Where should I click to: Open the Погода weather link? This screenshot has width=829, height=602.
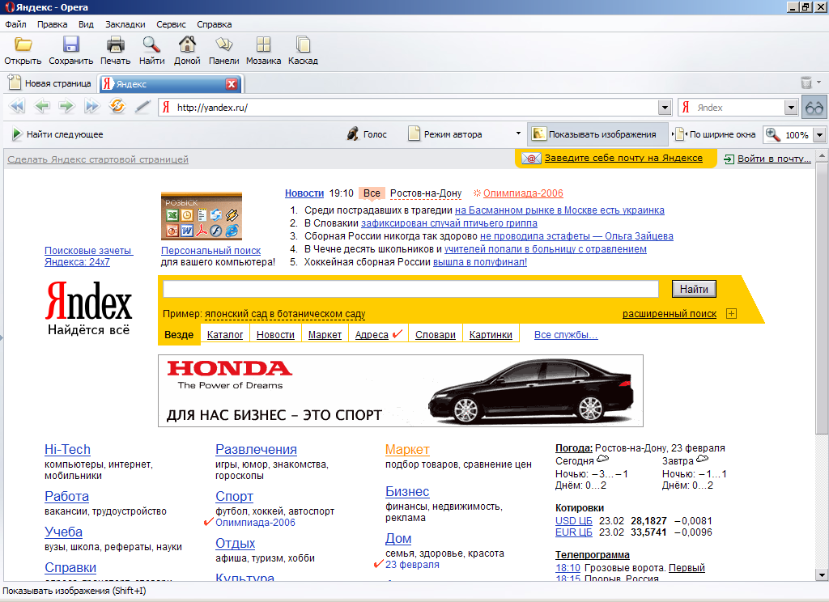(574, 448)
